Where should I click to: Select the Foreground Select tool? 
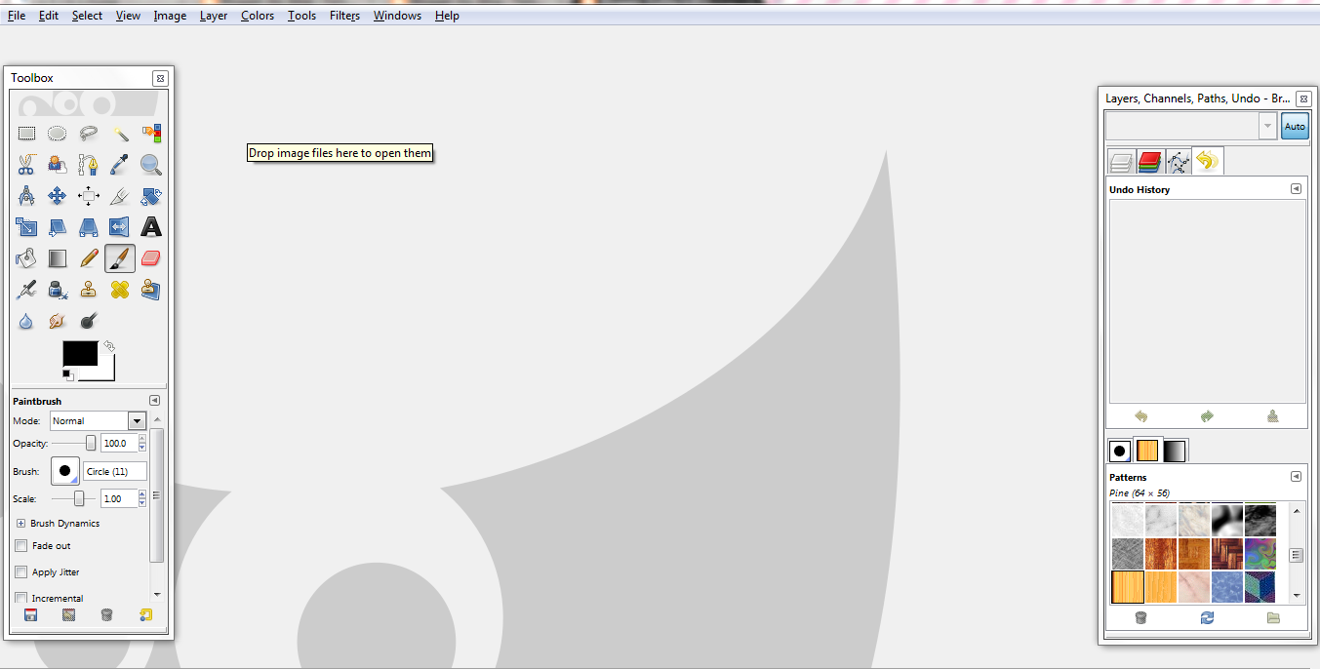coord(58,165)
